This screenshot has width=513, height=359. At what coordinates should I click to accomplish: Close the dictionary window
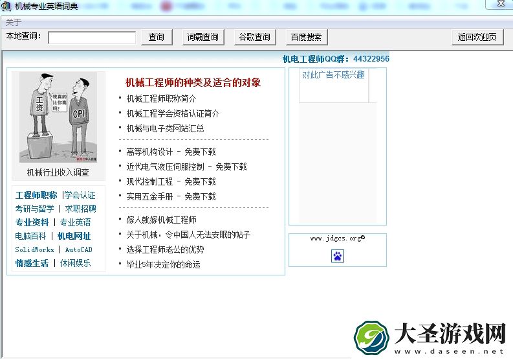500,4
